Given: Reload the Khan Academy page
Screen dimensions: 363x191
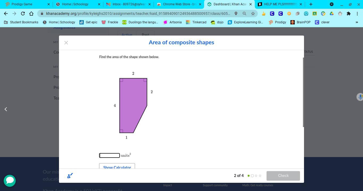Looking at the screenshot, I should pos(23,14).
